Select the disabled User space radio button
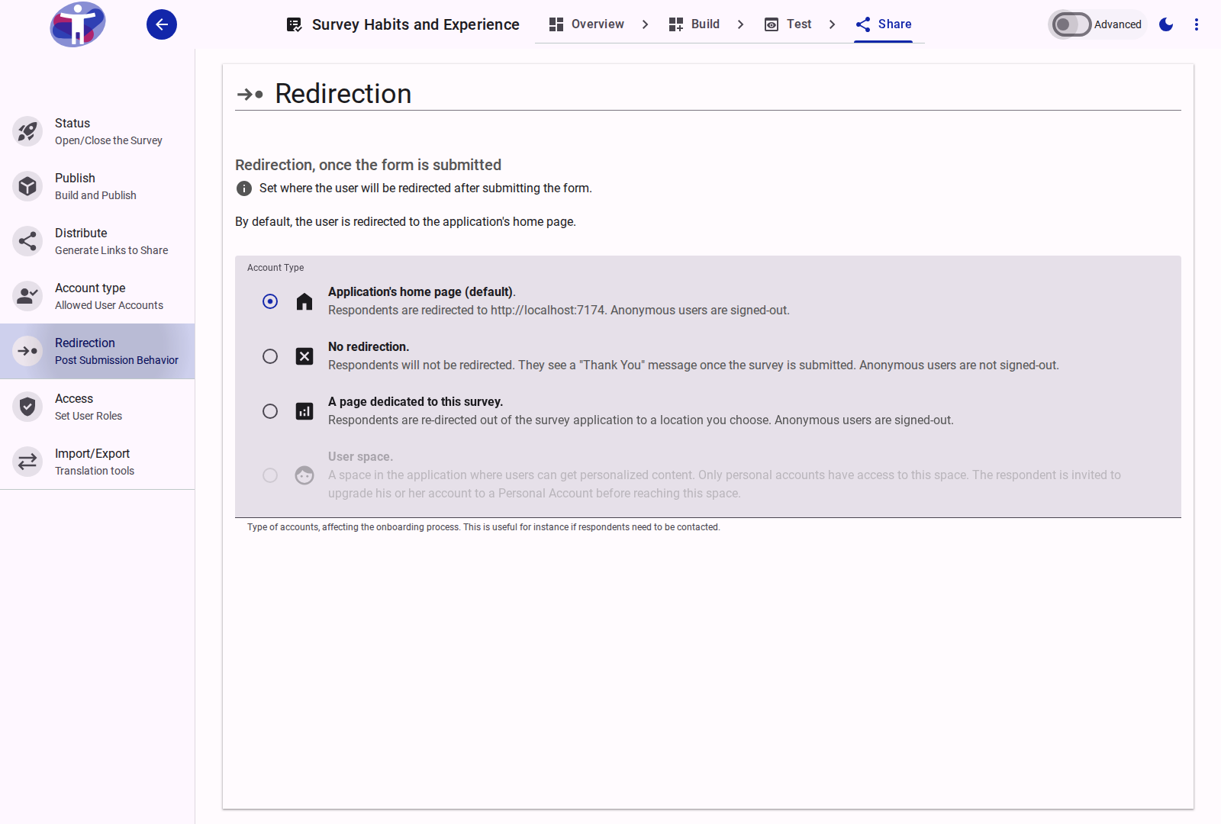This screenshot has height=824, width=1221. pos(270,475)
